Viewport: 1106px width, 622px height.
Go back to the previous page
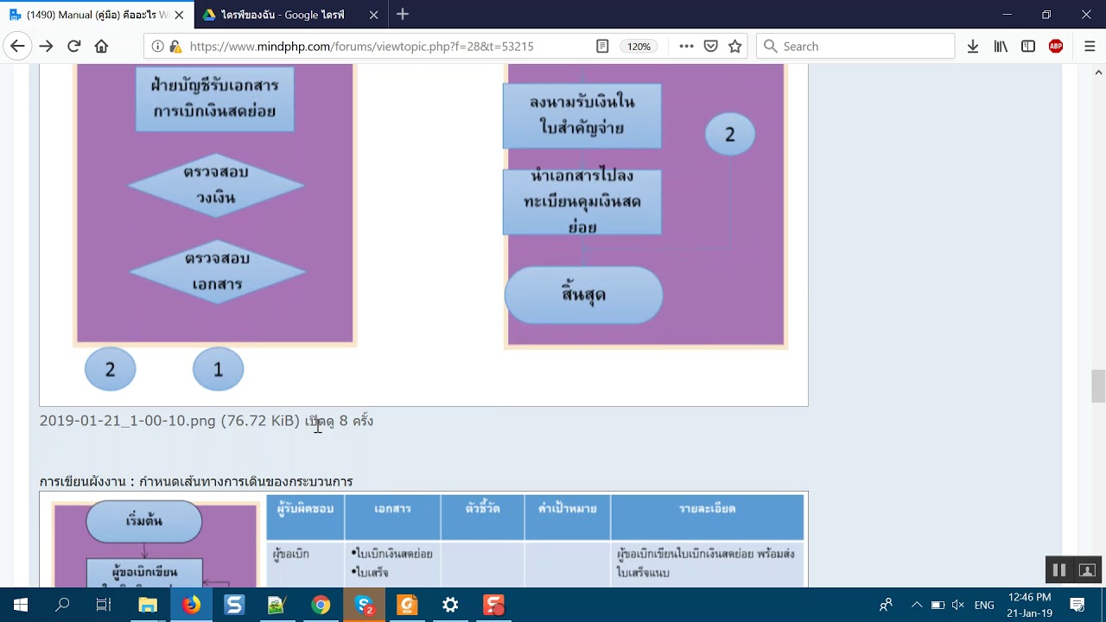[17, 47]
